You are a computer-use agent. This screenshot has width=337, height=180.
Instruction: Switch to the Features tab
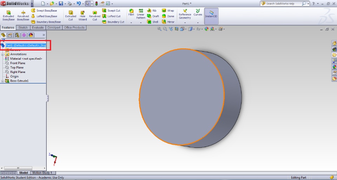[8, 27]
